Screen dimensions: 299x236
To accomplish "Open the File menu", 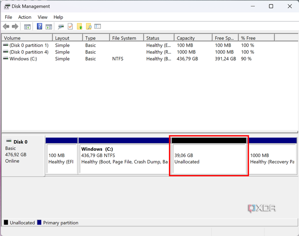I will [x=9, y=17].
